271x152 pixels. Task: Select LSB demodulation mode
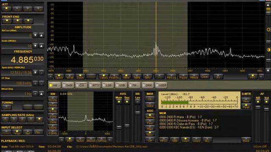click(108, 85)
